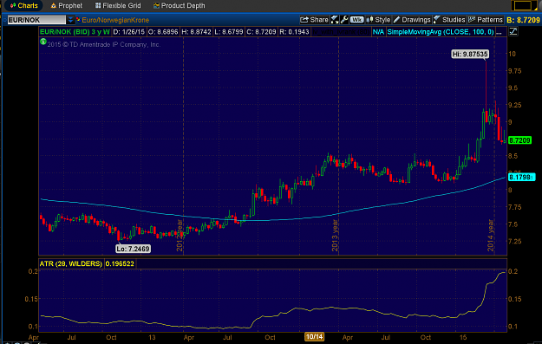Click the C: 8.7209 close value
Image resolution: width=542 pixels, height=344 pixels.
[x=261, y=32]
